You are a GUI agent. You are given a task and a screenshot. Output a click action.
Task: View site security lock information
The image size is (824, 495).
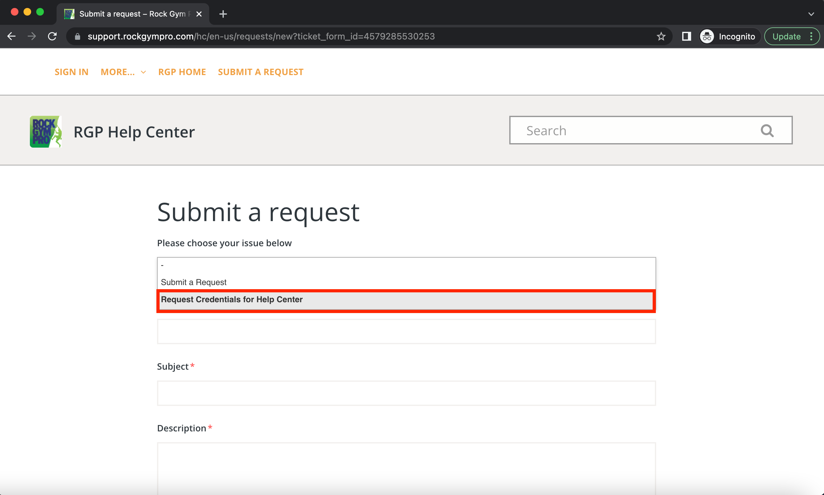pos(77,36)
